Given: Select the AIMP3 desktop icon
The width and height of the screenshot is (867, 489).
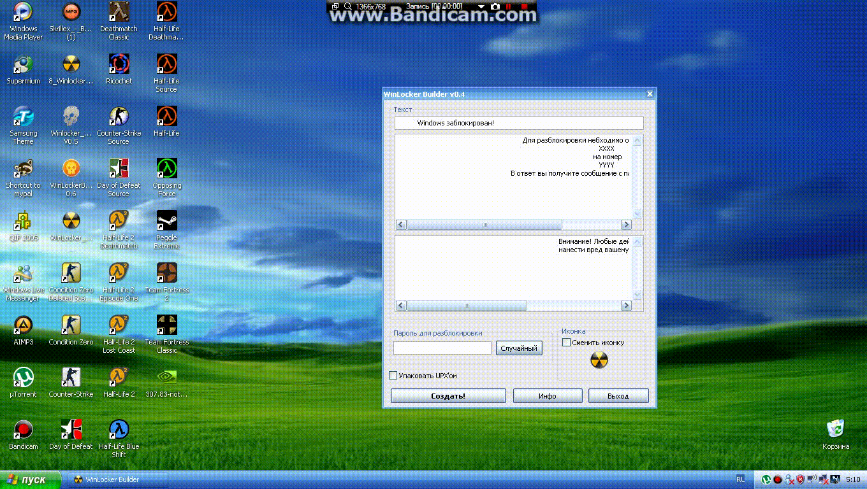Looking at the screenshot, I should tap(24, 330).
